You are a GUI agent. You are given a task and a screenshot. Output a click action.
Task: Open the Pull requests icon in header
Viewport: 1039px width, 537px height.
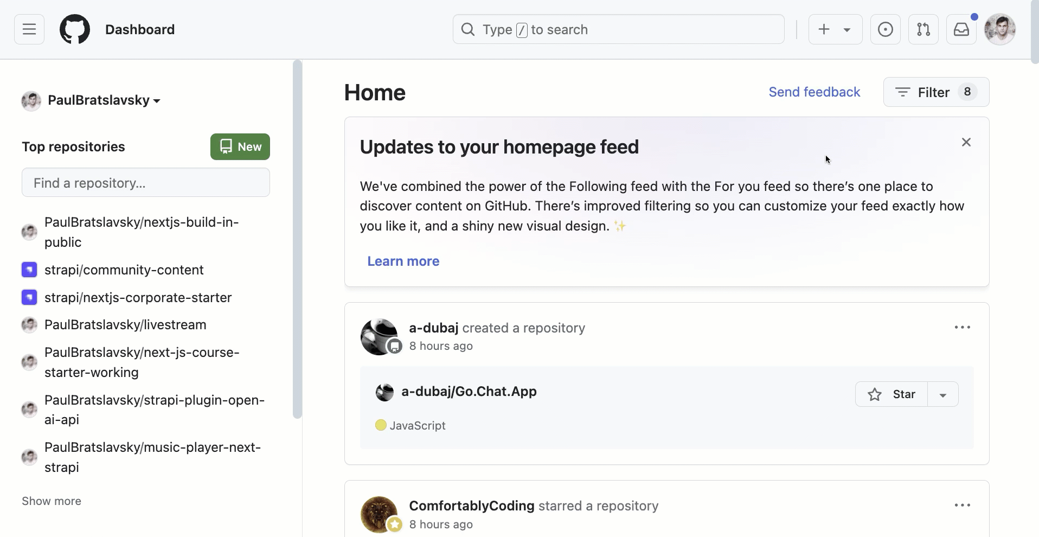[x=923, y=29]
